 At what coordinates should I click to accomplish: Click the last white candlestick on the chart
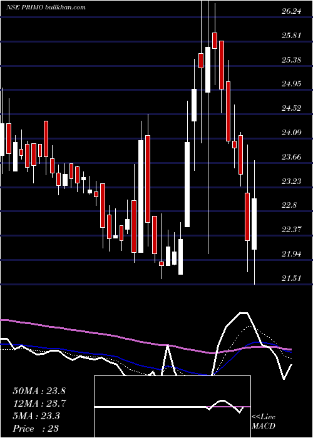(254, 224)
